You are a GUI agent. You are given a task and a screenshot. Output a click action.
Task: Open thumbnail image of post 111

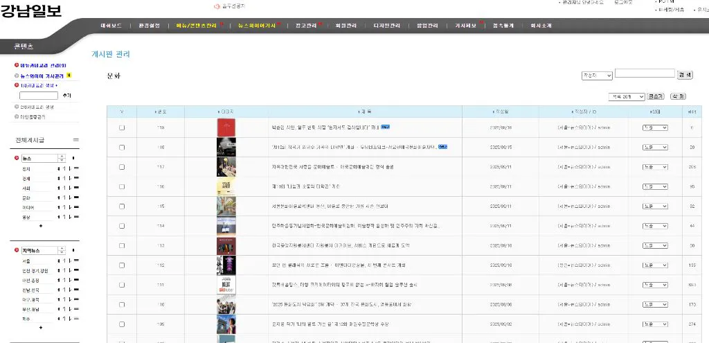click(x=226, y=285)
